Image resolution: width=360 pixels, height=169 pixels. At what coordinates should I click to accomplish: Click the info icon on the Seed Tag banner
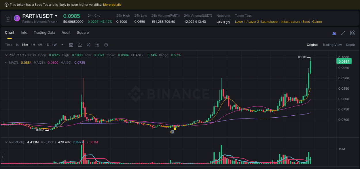6,5
